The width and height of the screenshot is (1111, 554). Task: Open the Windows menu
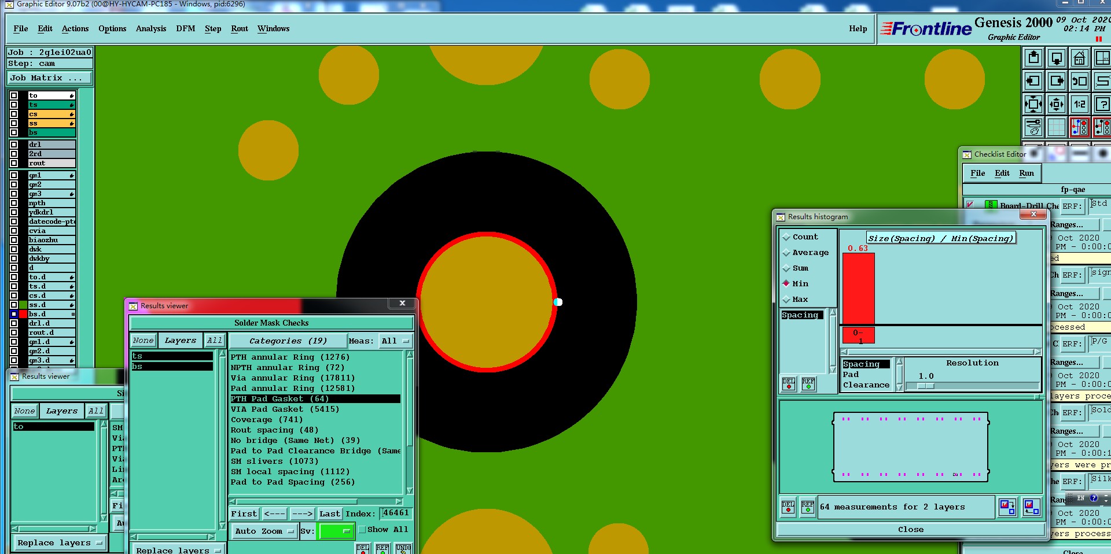coord(274,29)
